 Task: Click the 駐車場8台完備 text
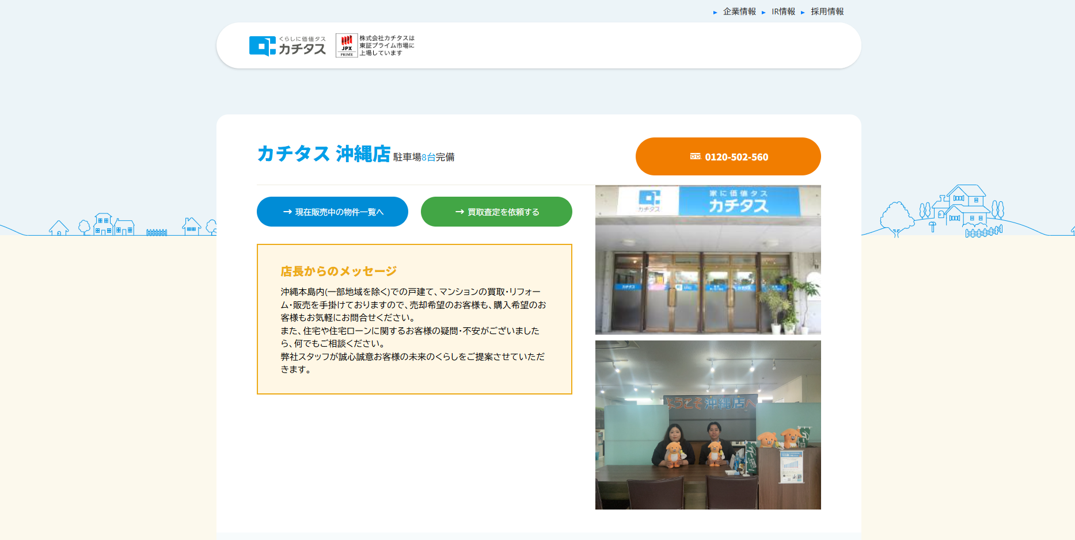(x=424, y=157)
